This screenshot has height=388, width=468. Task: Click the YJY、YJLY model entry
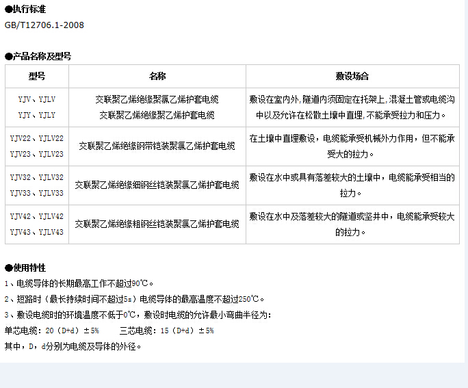(37, 115)
